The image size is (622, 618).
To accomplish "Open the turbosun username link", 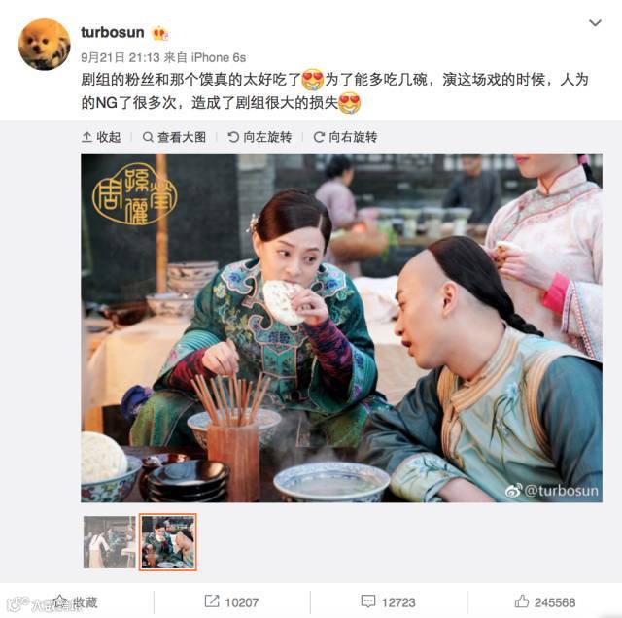I will coord(113,32).
